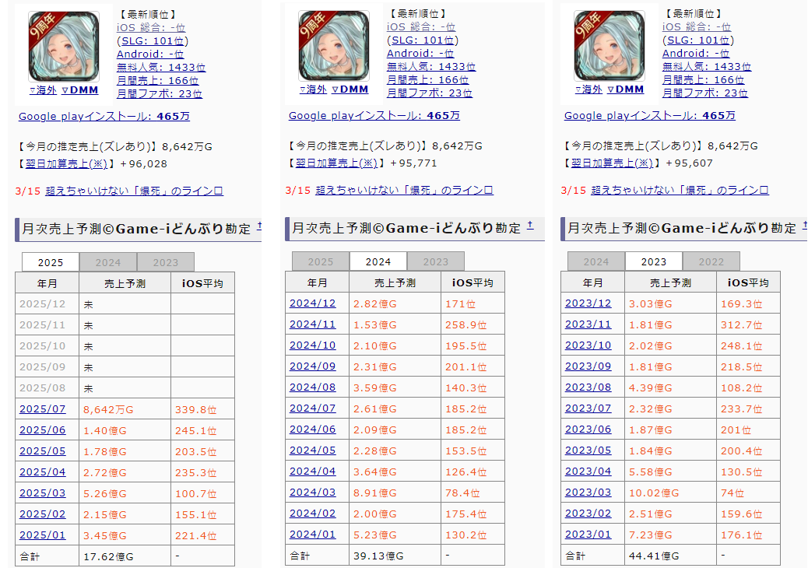Image resolution: width=808 pixels, height=568 pixels.
Task: Open the 2023/05 month link
Action: [588, 451]
